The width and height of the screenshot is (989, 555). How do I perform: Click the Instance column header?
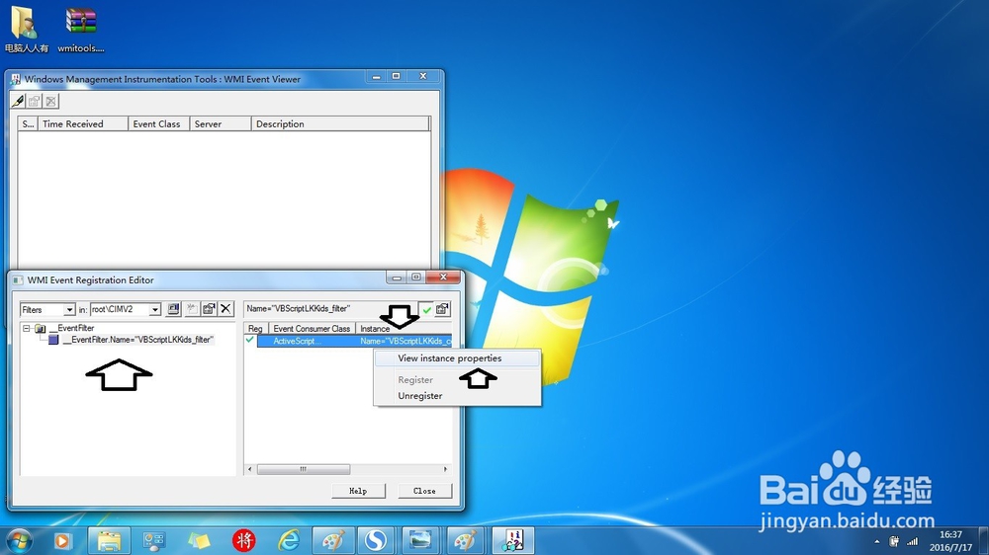pyautogui.click(x=404, y=328)
